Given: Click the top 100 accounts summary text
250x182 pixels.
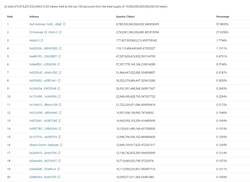Looking at the screenshot, I should (x=86, y=6).
